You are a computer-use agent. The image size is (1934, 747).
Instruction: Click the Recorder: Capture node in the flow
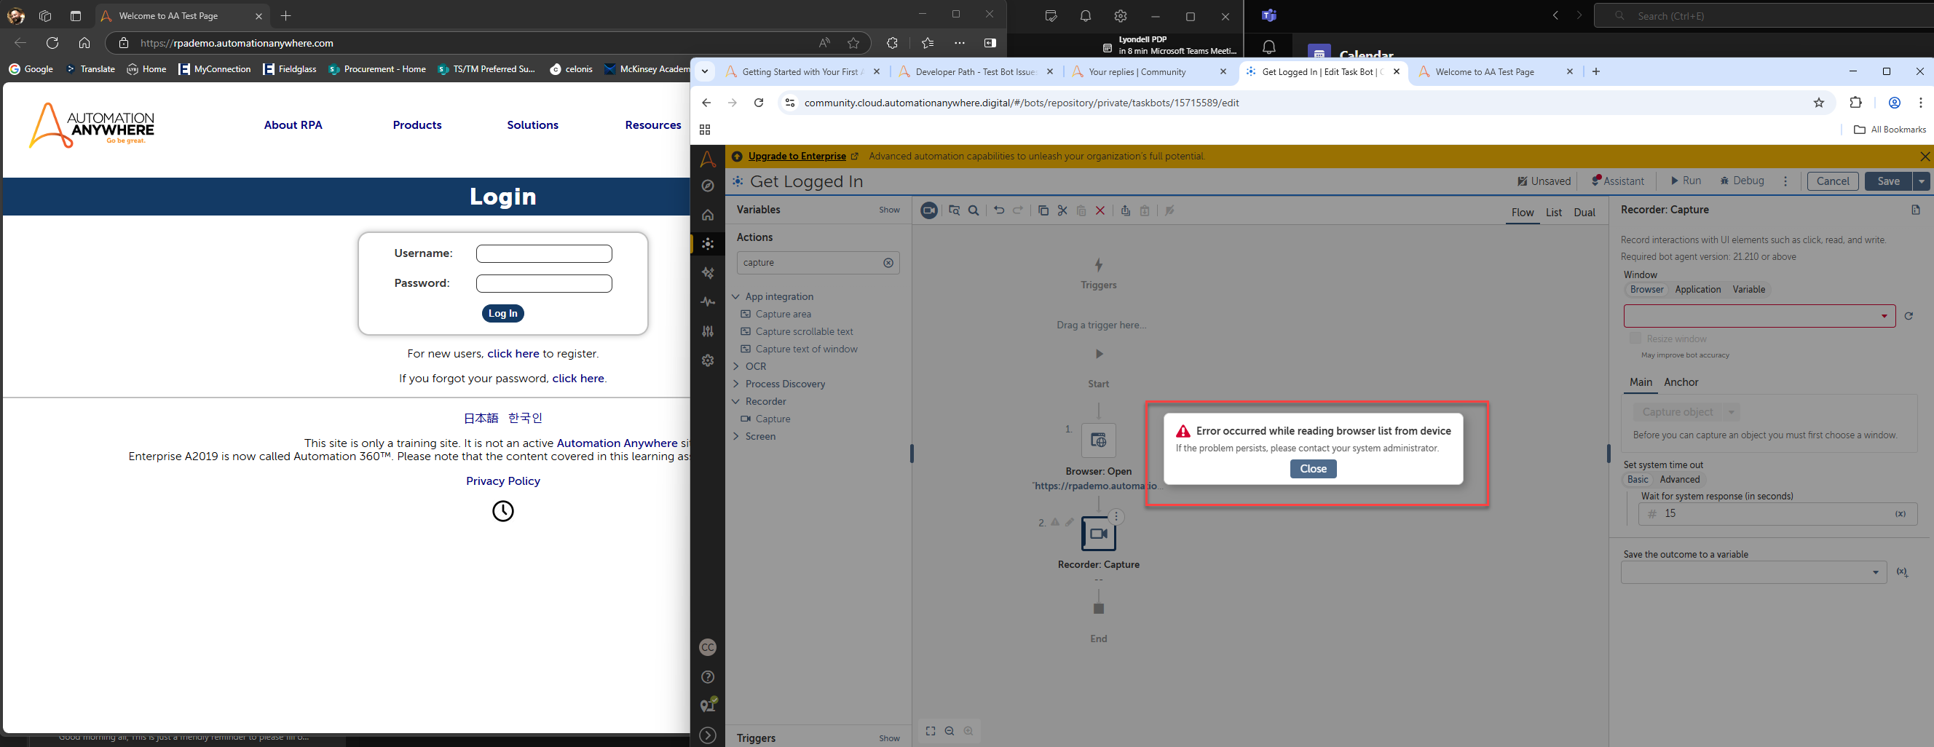point(1098,534)
